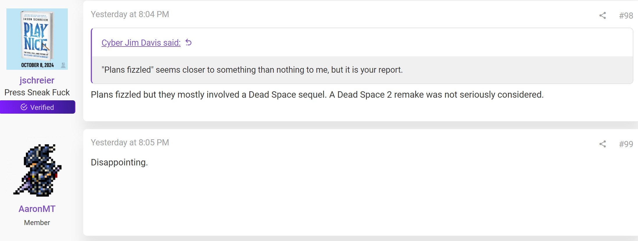Click the share icon on post #99

tap(603, 144)
